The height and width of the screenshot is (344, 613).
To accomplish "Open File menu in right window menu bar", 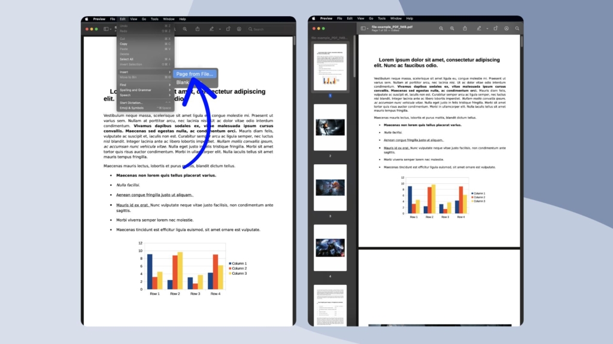I will pos(340,19).
